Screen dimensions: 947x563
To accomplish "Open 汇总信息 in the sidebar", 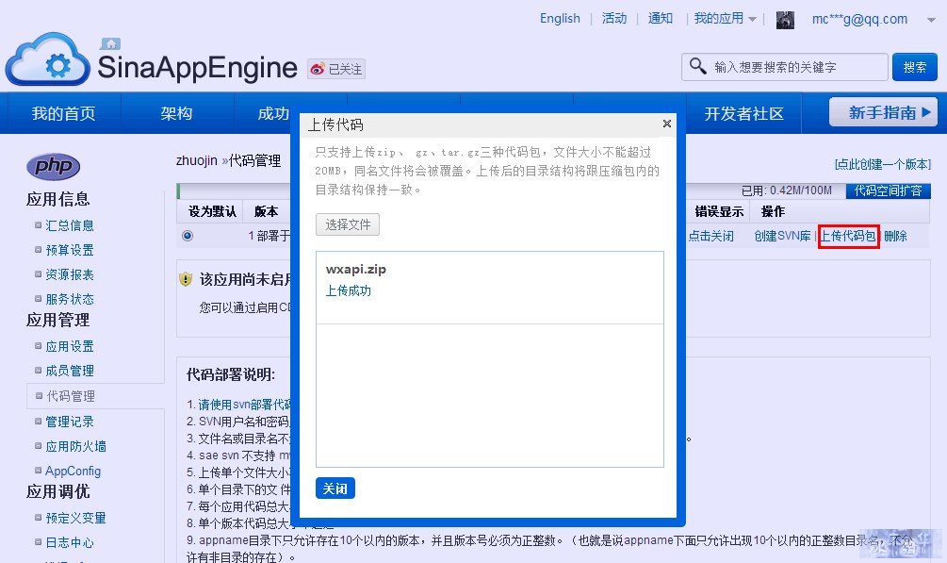I will pyautogui.click(x=70, y=225).
